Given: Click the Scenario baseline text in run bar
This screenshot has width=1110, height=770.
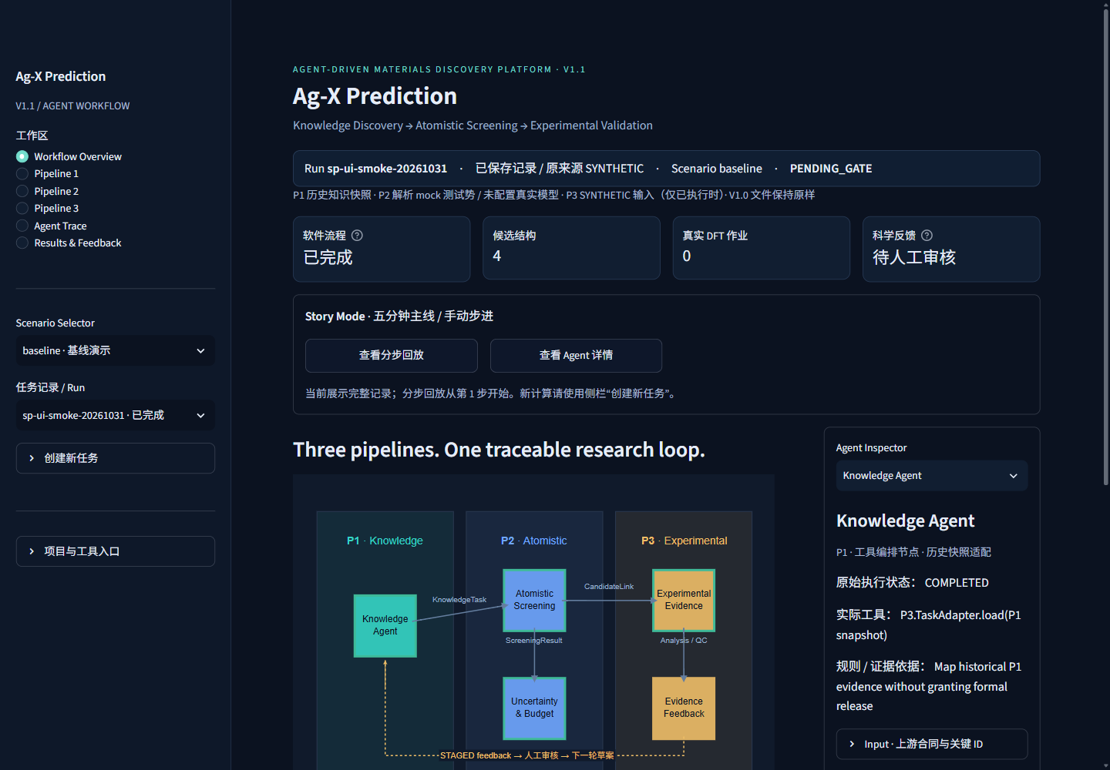Looking at the screenshot, I should click(717, 169).
